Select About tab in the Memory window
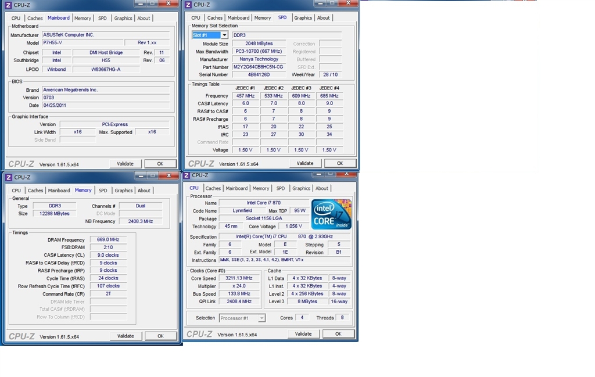The width and height of the screenshot is (595, 377). [x=144, y=191]
